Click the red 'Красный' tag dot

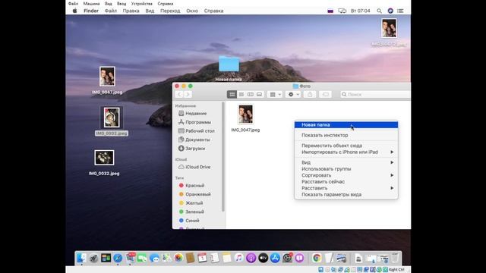[181, 185]
